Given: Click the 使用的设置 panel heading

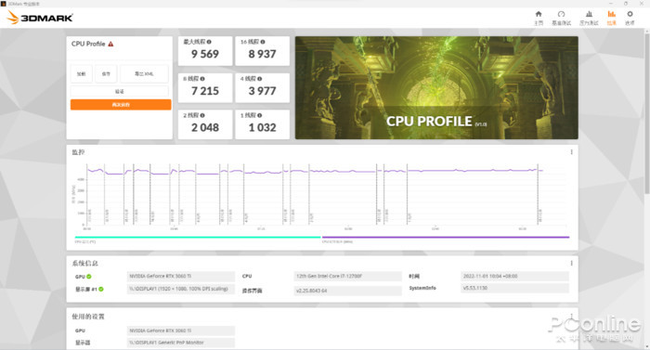Looking at the screenshot, I should click(x=88, y=317).
